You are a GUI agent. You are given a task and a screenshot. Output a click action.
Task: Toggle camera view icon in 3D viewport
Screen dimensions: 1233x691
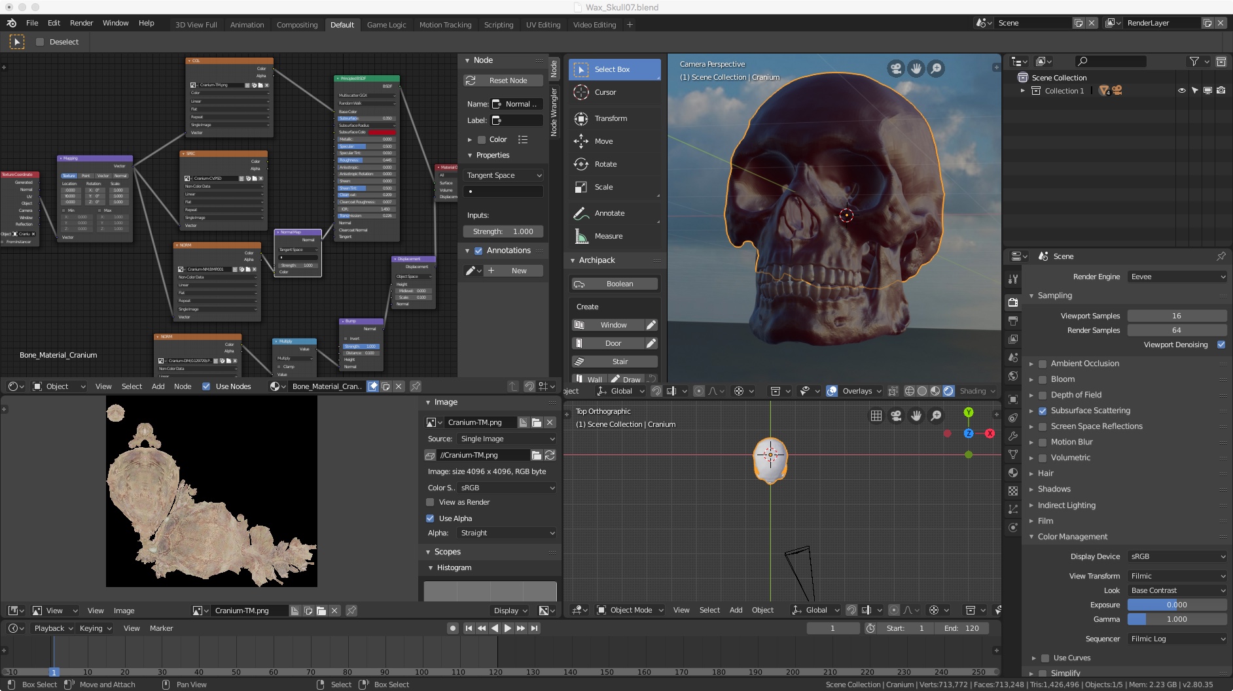895,69
